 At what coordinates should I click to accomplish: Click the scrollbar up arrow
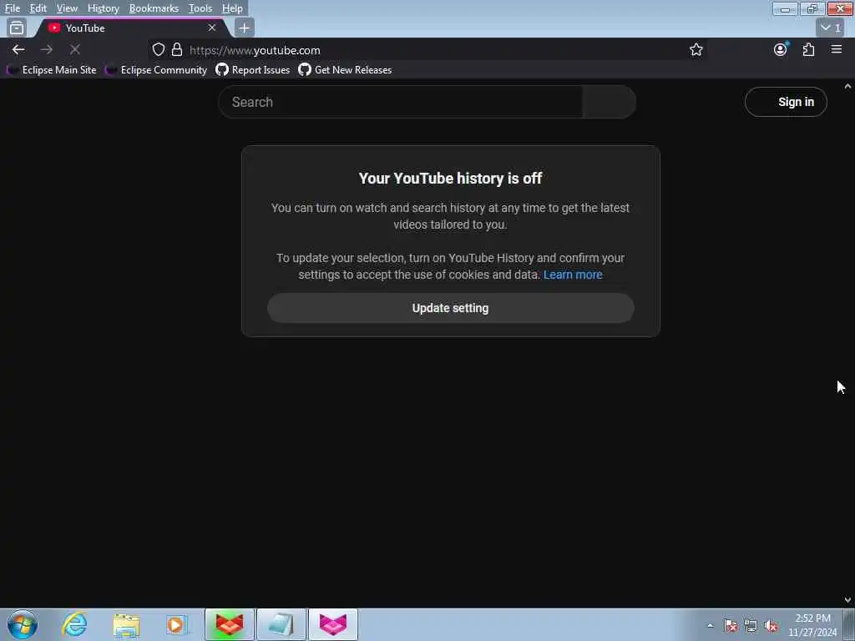click(848, 86)
